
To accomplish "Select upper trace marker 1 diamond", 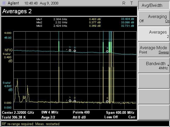I will [x=70, y=50].
